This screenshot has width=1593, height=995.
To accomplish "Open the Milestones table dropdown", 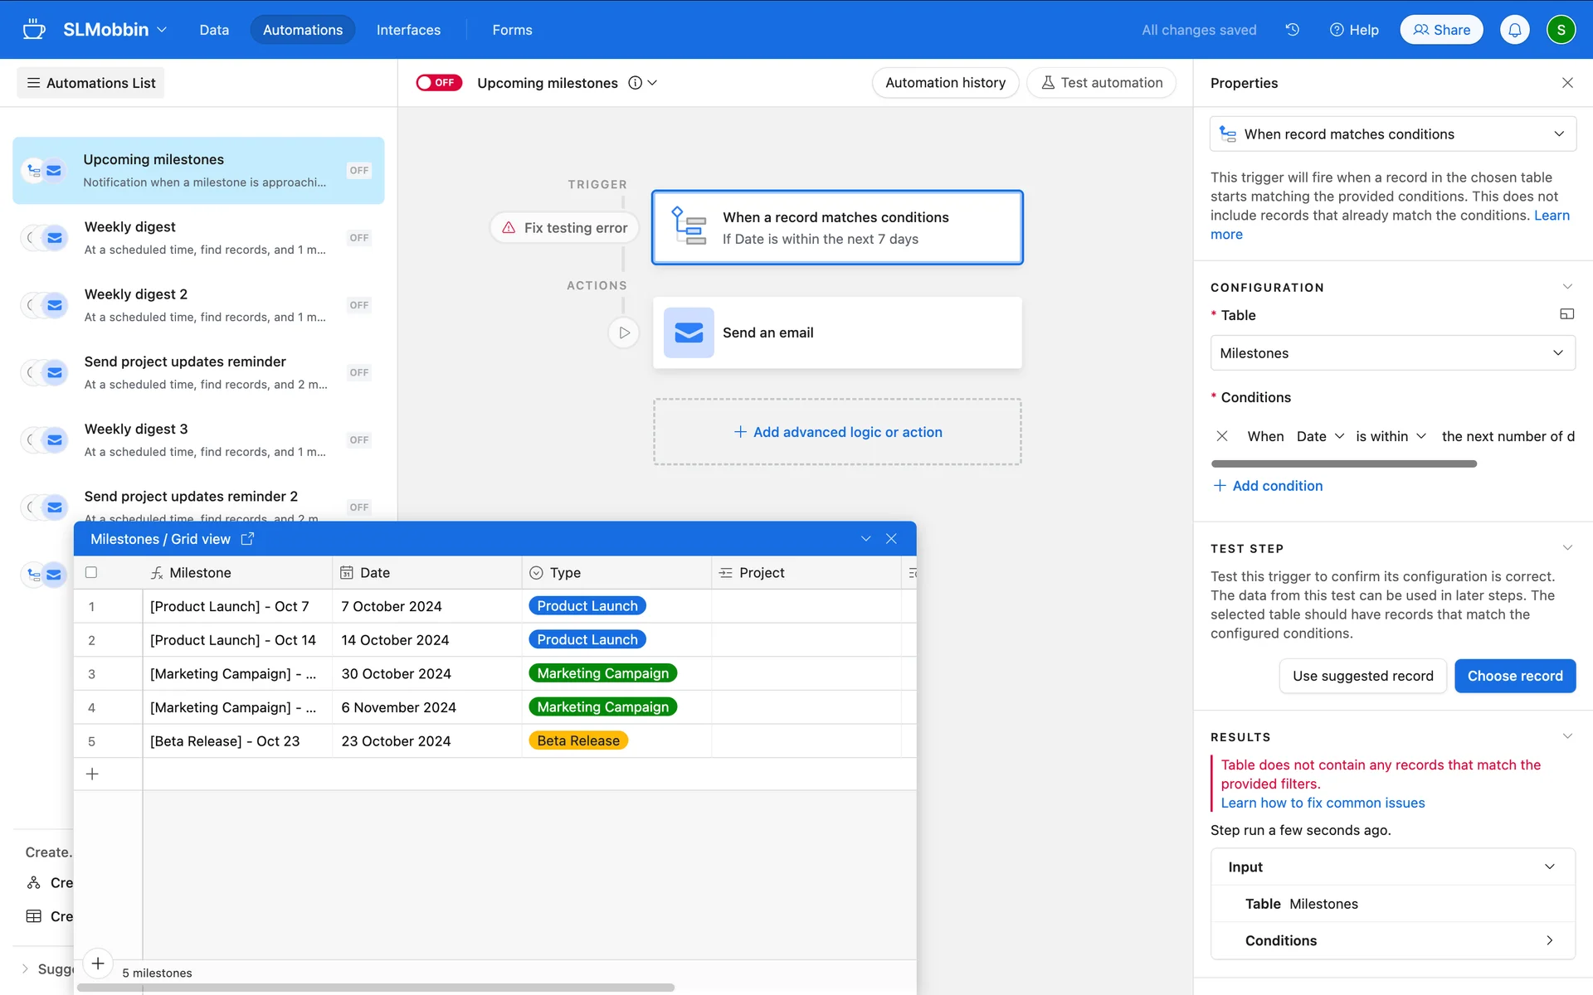I will tap(1391, 353).
